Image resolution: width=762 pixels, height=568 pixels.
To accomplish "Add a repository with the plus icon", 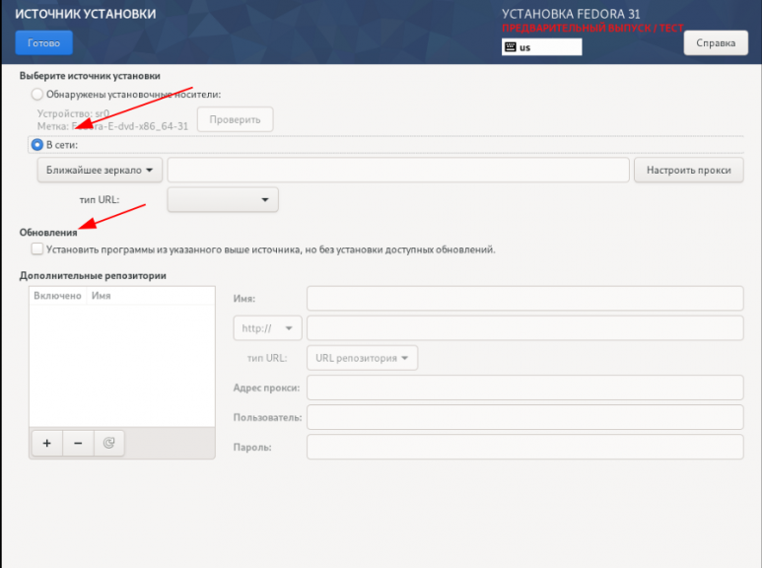I will pos(46,443).
